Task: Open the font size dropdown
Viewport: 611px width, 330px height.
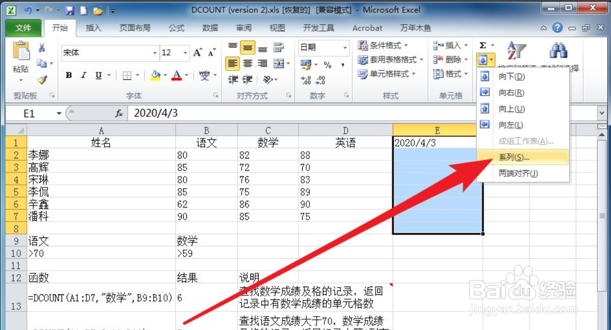Action: (x=186, y=53)
